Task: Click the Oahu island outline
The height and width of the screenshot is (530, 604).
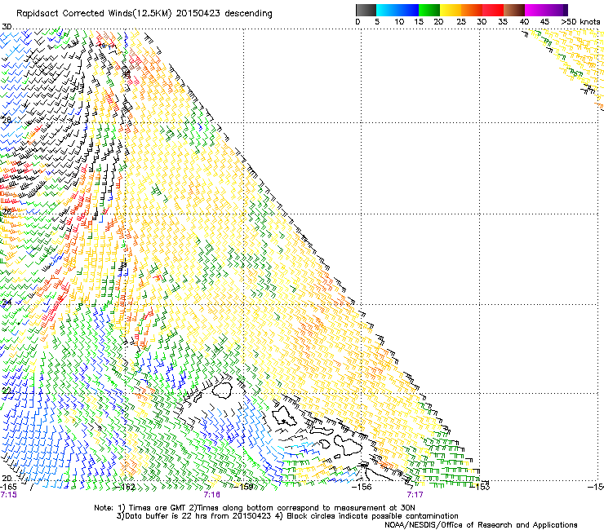Action: click(284, 417)
